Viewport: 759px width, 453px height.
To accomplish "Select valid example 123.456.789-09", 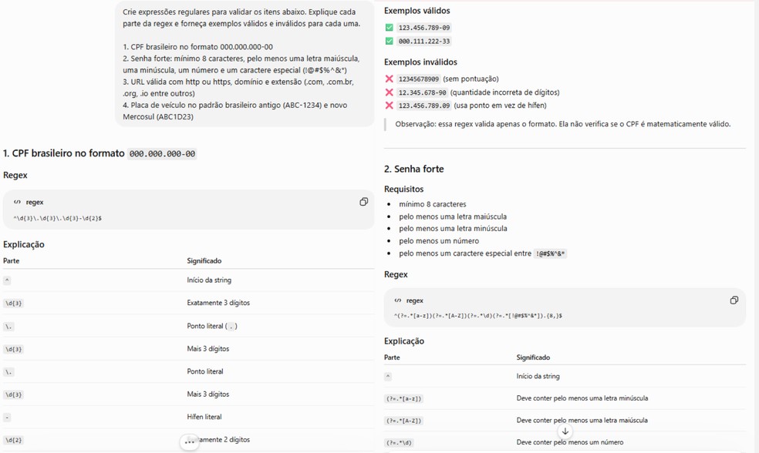I will tap(424, 28).
